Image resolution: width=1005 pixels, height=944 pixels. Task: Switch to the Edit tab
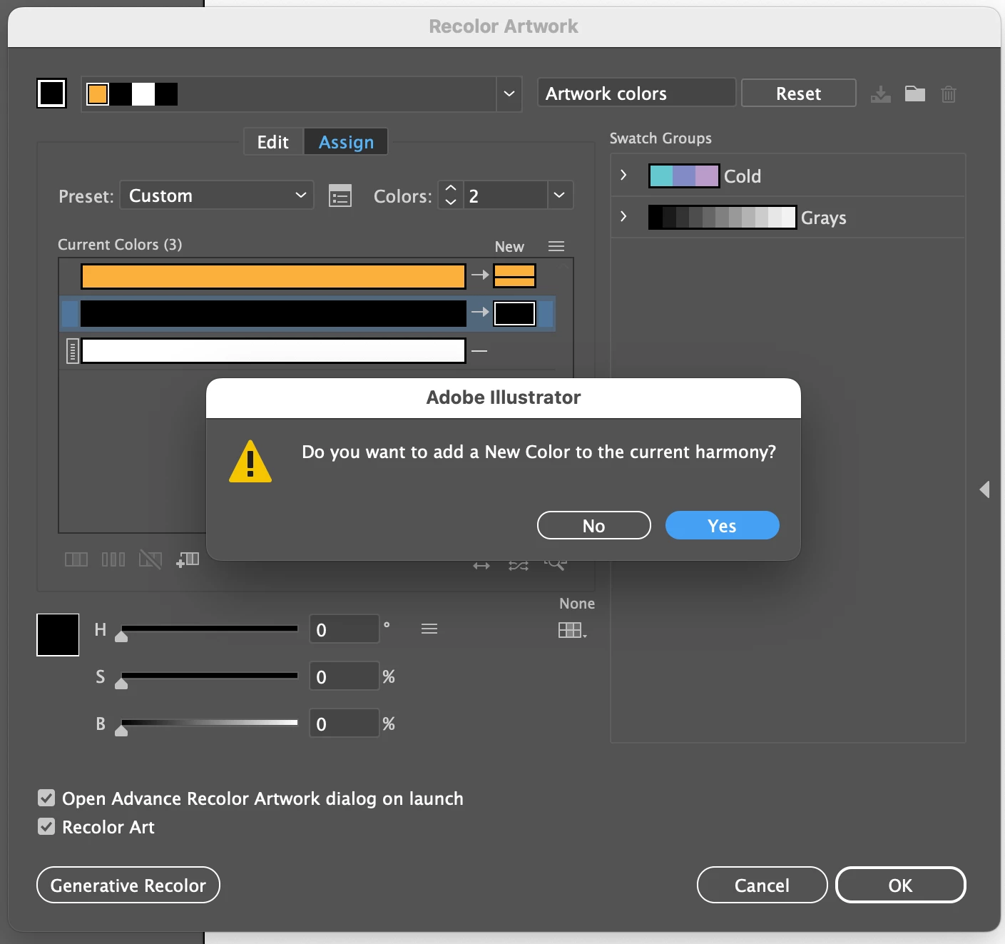[x=273, y=141]
